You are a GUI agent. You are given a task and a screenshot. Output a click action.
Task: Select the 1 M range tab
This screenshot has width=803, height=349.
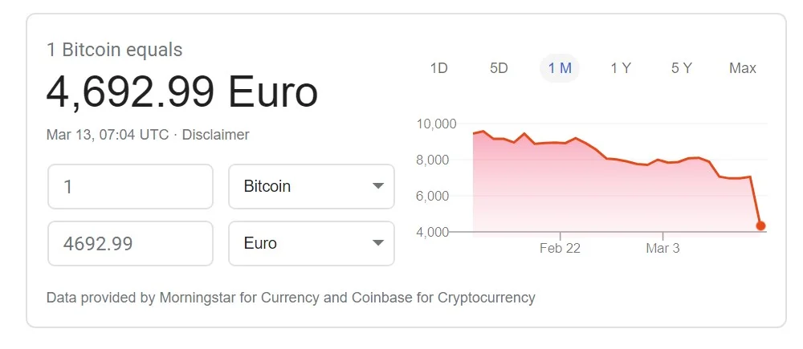point(560,68)
